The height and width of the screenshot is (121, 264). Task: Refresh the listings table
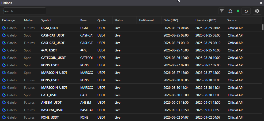(x=246, y=11)
